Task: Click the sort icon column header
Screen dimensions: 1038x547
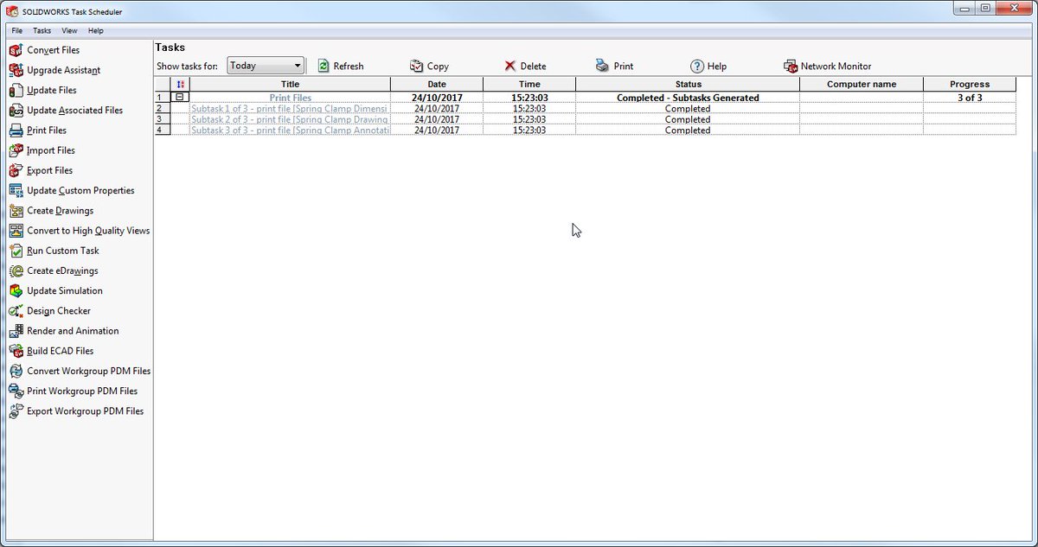Action: coord(180,84)
